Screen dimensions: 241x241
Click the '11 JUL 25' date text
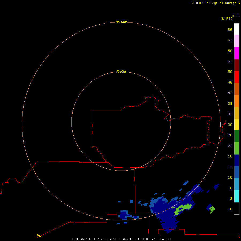point(146,239)
